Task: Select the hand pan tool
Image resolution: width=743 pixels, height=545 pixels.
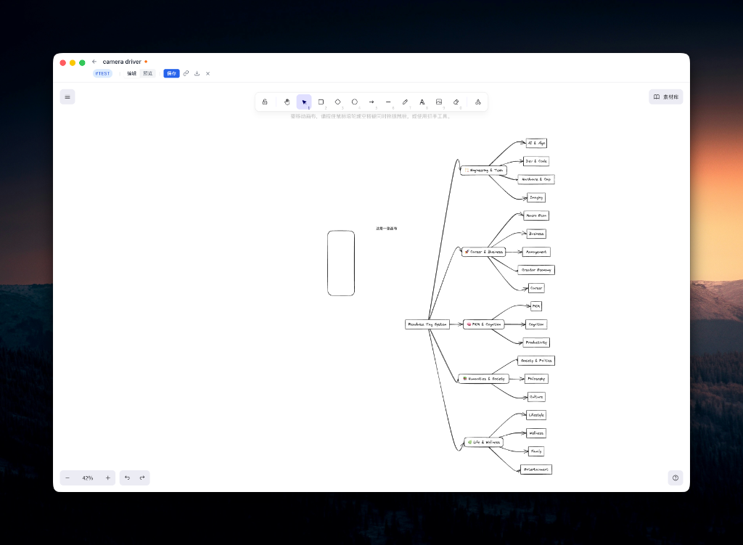Action: [x=287, y=102]
